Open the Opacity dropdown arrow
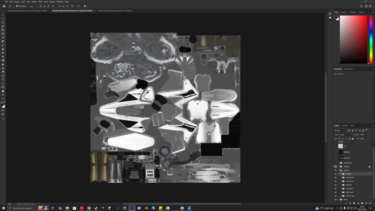 tap(366, 135)
